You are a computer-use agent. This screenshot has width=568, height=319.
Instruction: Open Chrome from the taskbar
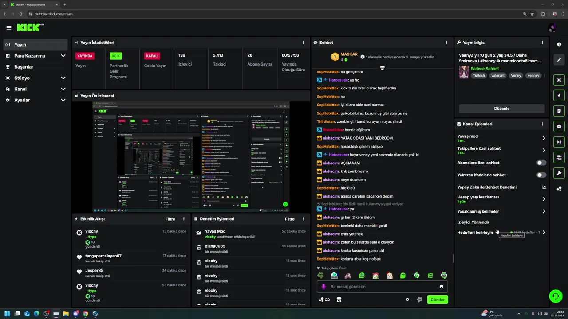[85, 314]
